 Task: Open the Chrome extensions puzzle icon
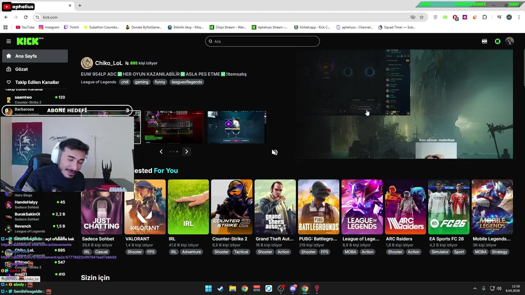[x=485, y=17]
